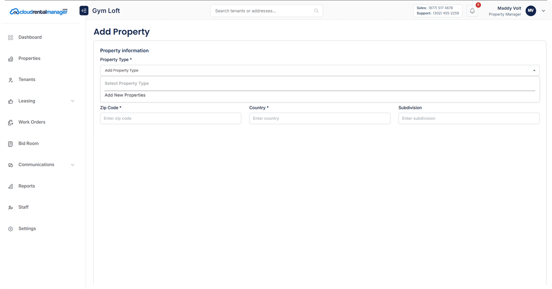The image size is (552, 289).
Task: Click the MV user avatar
Action: coord(531,11)
